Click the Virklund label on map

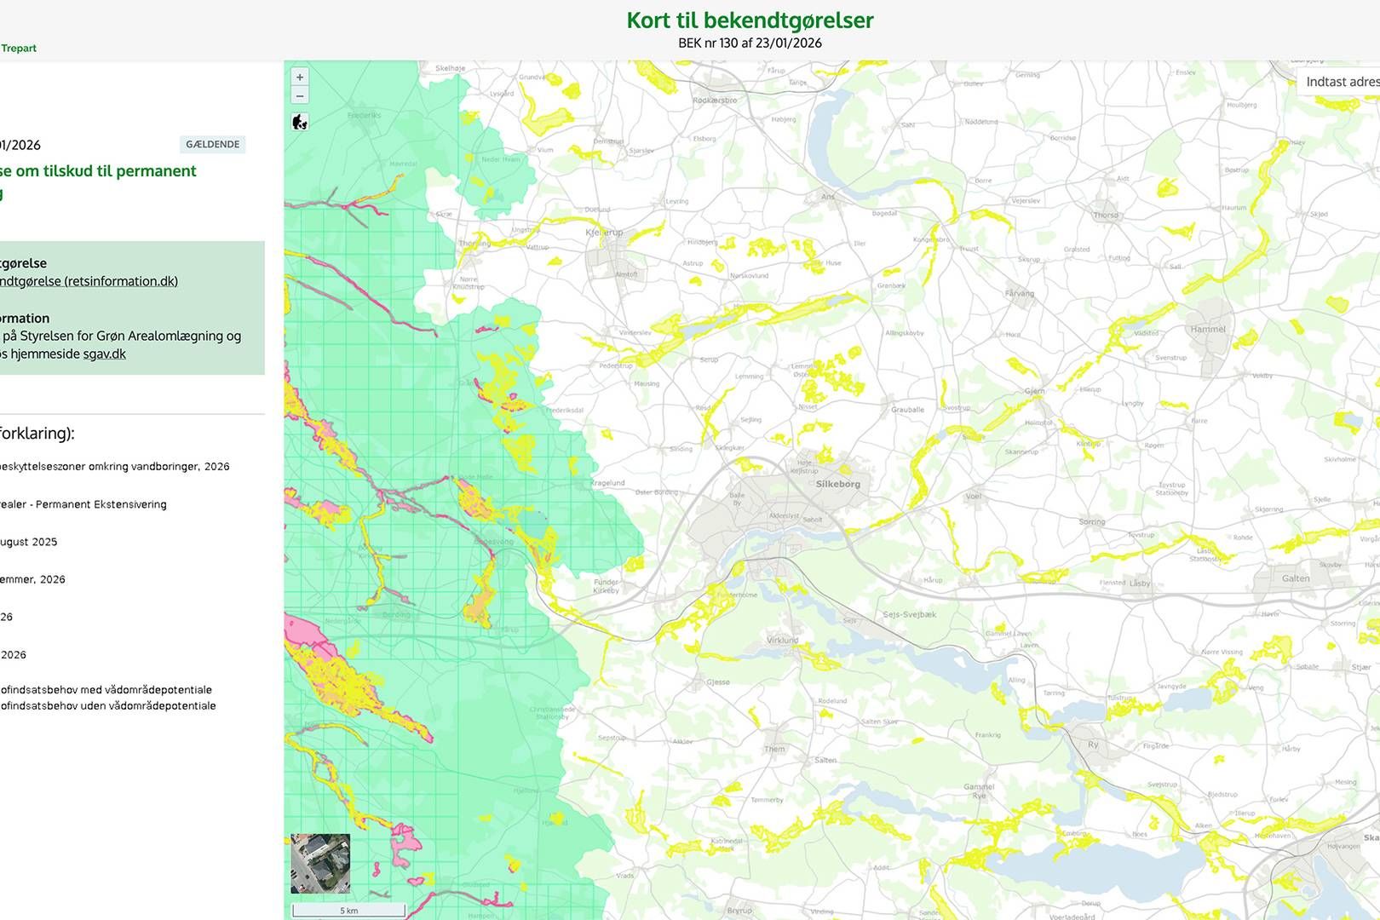(x=782, y=640)
